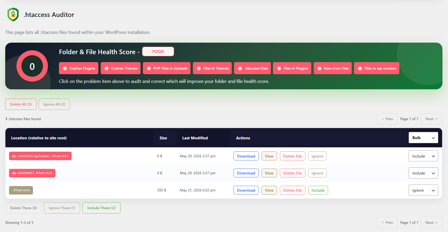Download wp-content/uploads/.htaccess file

246,156
